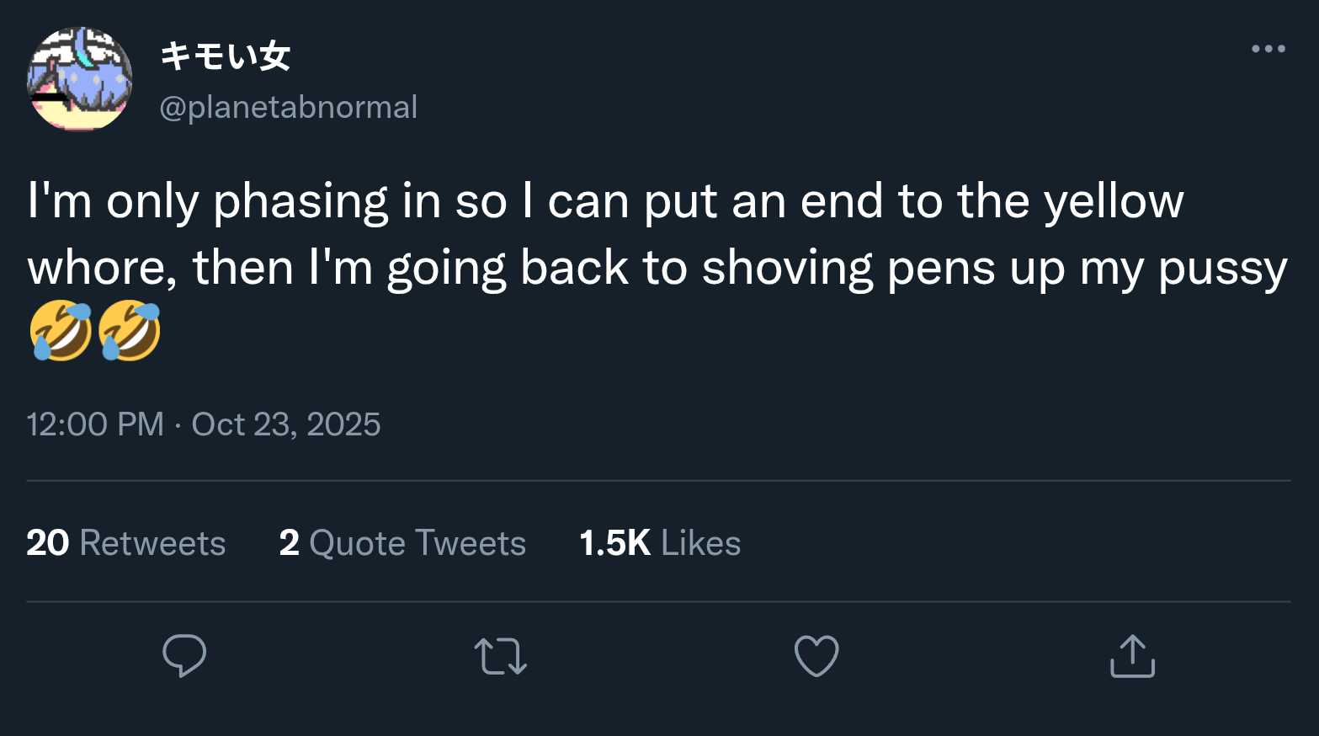Click the word "phasing" in the tweet
The width and height of the screenshot is (1319, 736).
pyautogui.click(x=300, y=202)
